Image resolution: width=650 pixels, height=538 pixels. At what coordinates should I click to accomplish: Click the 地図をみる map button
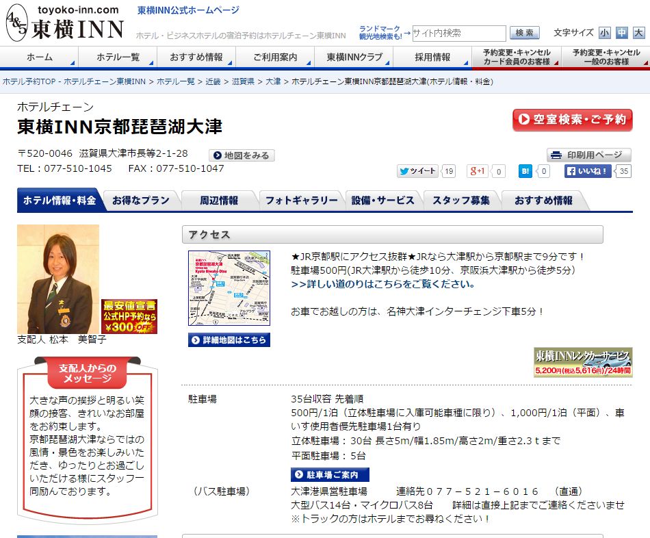[242, 155]
